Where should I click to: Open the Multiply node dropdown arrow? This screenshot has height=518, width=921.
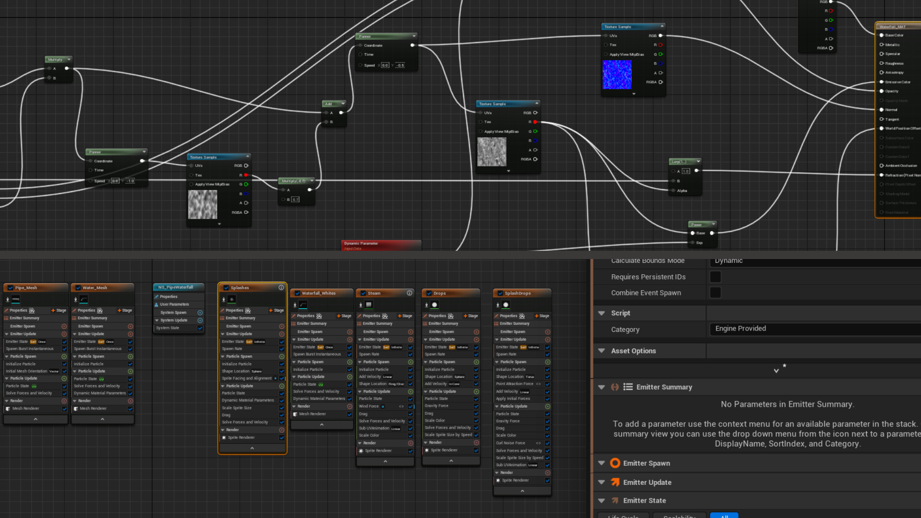(x=69, y=59)
